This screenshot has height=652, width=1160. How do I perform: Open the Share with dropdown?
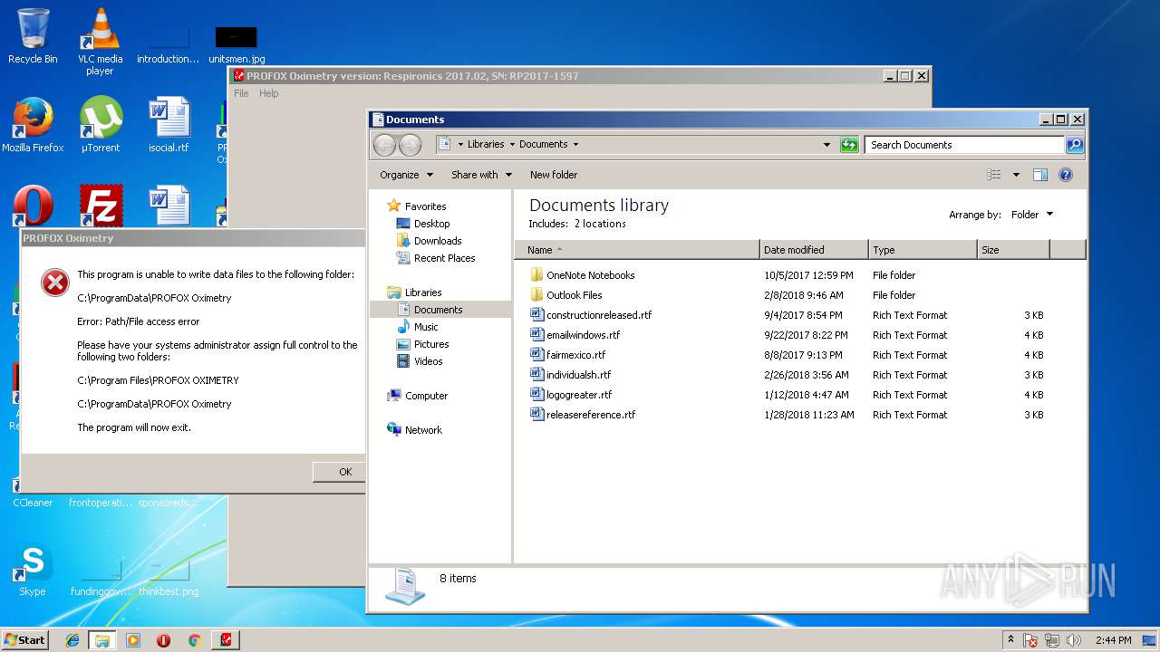click(x=481, y=175)
